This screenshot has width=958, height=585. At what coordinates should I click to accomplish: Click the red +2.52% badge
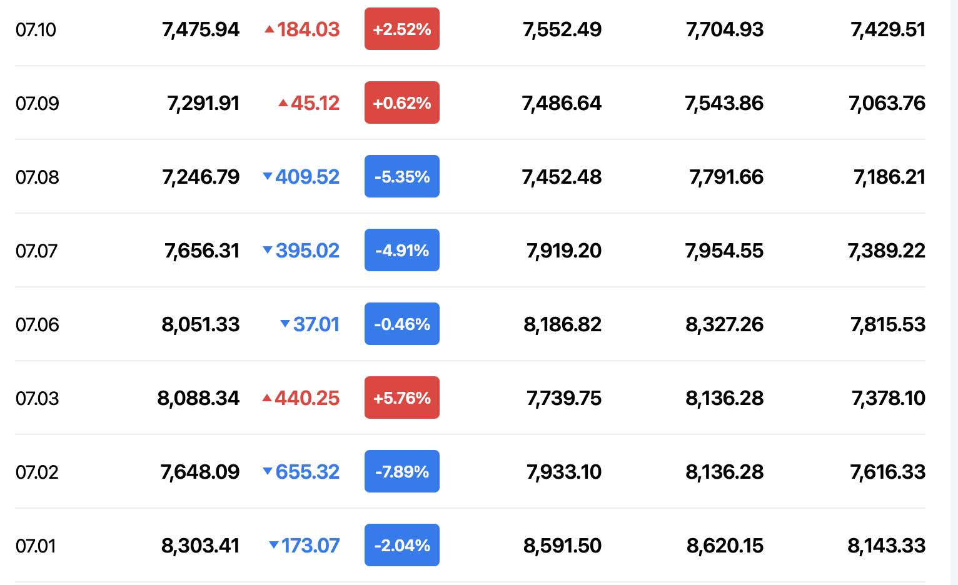pyautogui.click(x=402, y=29)
